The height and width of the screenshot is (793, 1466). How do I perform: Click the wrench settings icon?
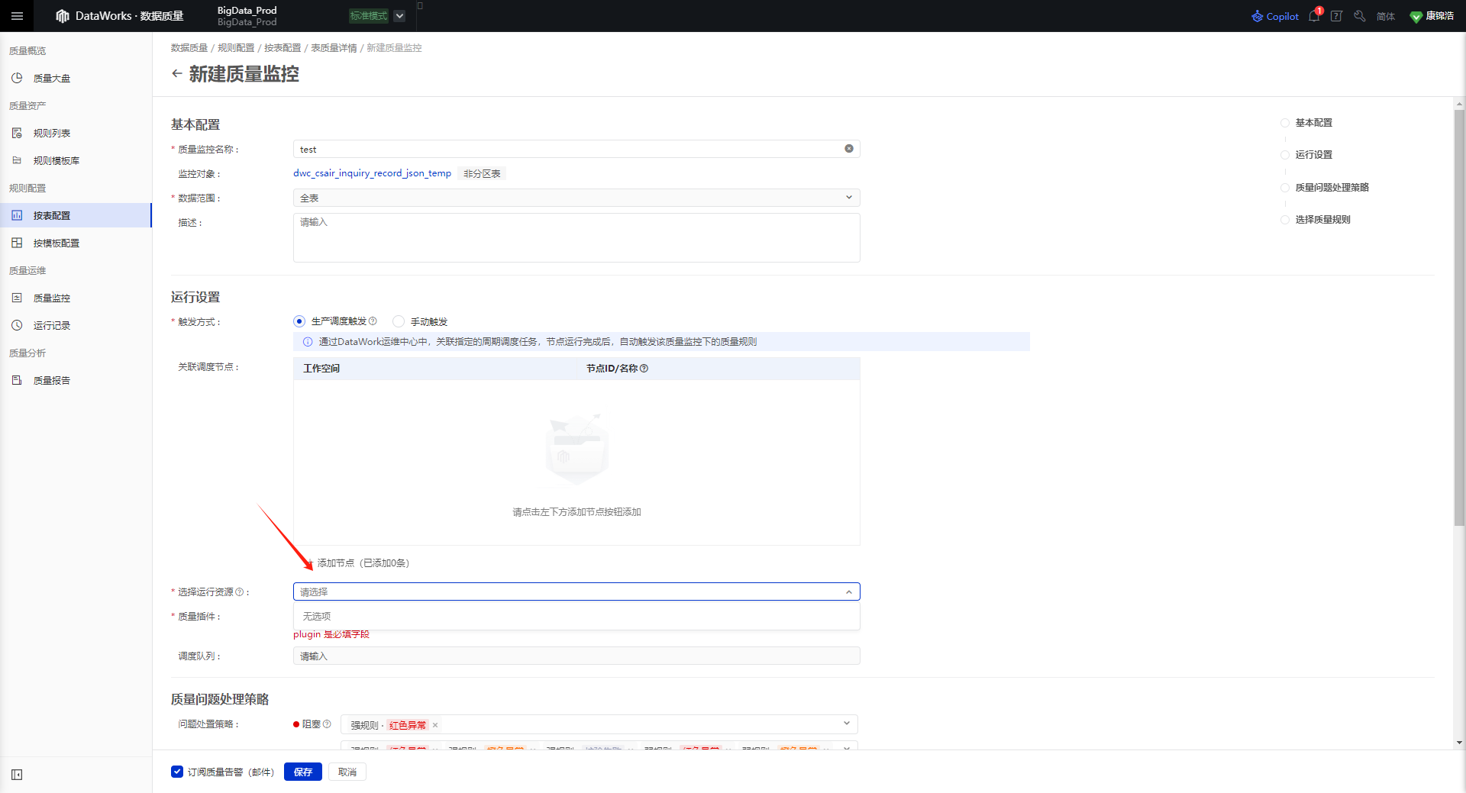click(1360, 16)
